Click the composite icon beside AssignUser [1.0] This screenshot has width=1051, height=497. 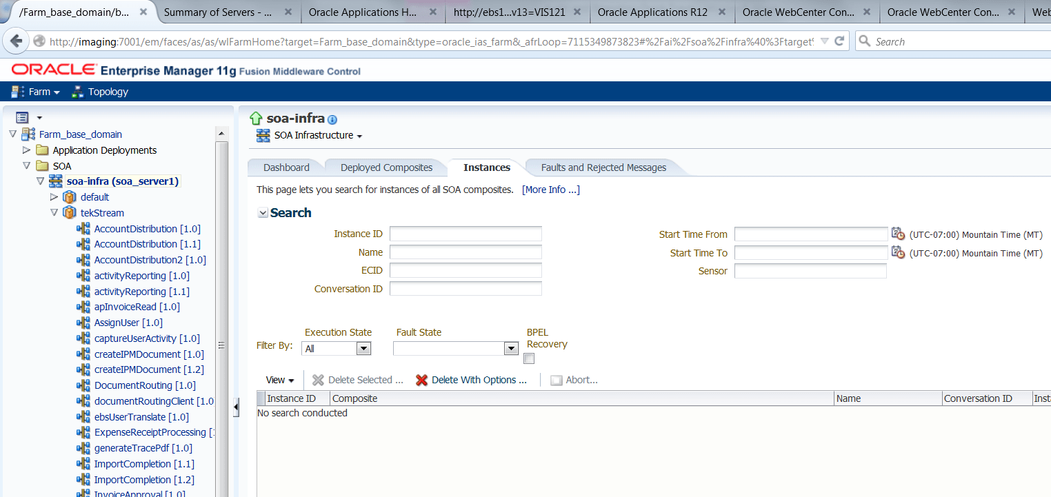[83, 323]
